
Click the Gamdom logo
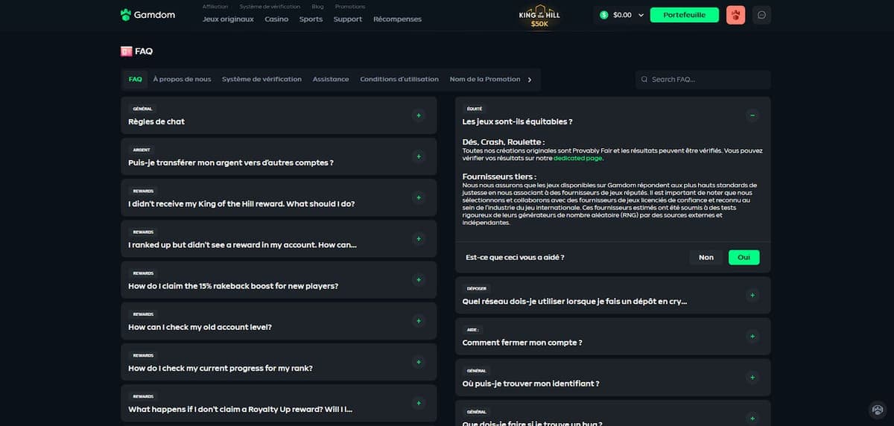point(148,15)
